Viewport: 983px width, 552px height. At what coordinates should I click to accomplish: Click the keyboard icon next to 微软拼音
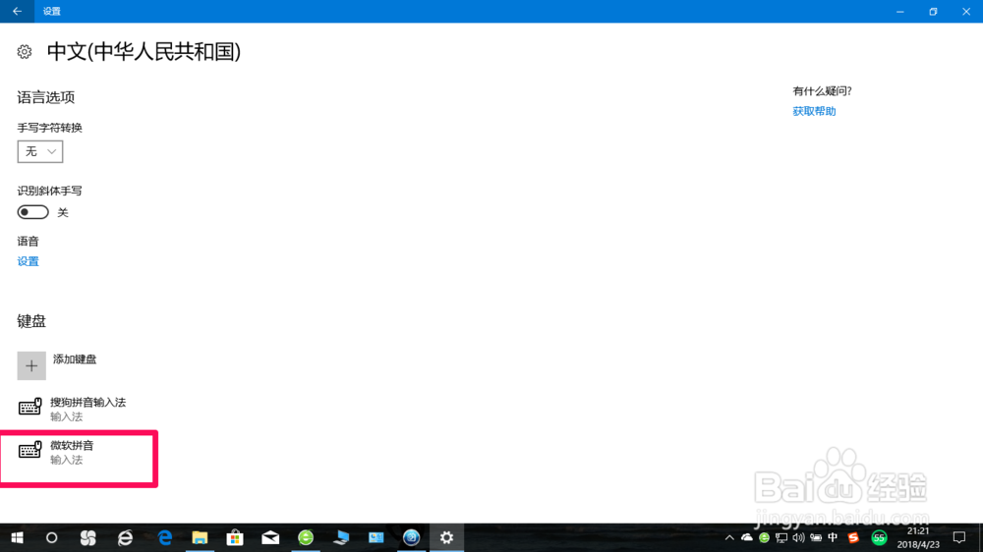click(x=29, y=450)
